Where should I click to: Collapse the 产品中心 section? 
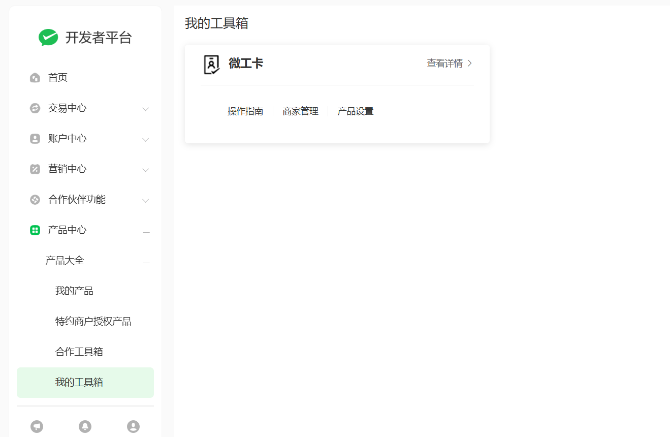146,232
